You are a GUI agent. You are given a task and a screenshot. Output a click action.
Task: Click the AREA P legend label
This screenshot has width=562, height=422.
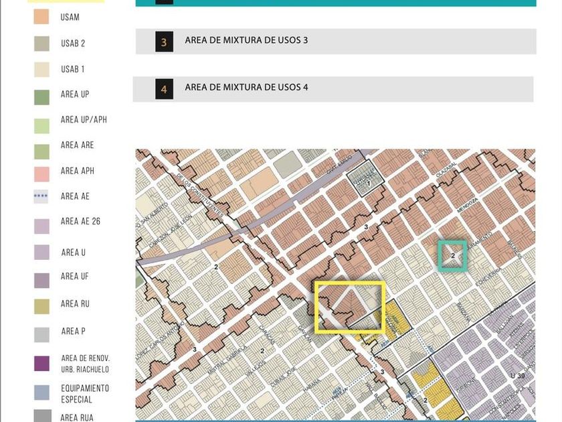point(73,331)
